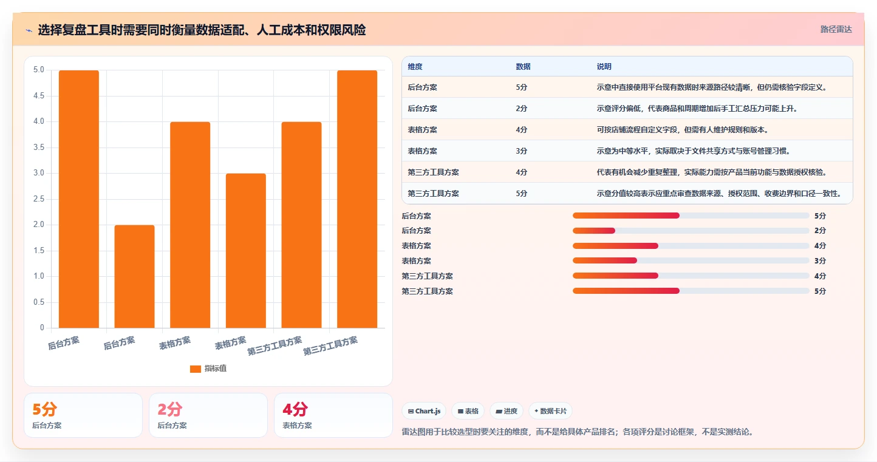Screen dimensions: 877x462
Task: Click the small icon left of the heading
Action: 29,30
